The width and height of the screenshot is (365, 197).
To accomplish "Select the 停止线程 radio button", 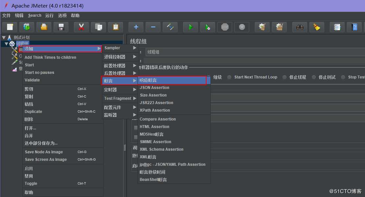I will point(284,77).
